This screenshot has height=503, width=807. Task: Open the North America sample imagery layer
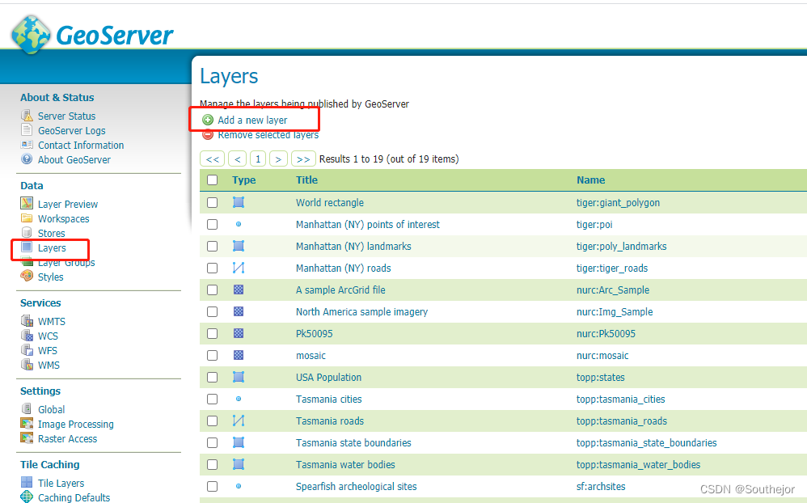pyautogui.click(x=361, y=312)
